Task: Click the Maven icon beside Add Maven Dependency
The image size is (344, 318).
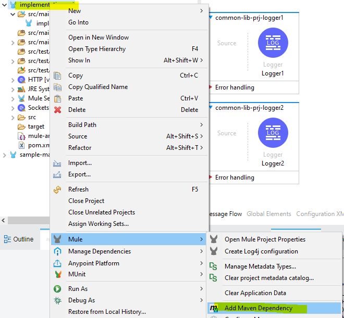Action: point(214,308)
